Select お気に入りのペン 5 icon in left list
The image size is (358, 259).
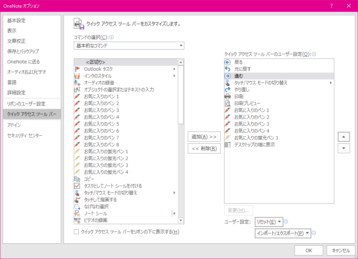pyautogui.click(x=77, y=124)
